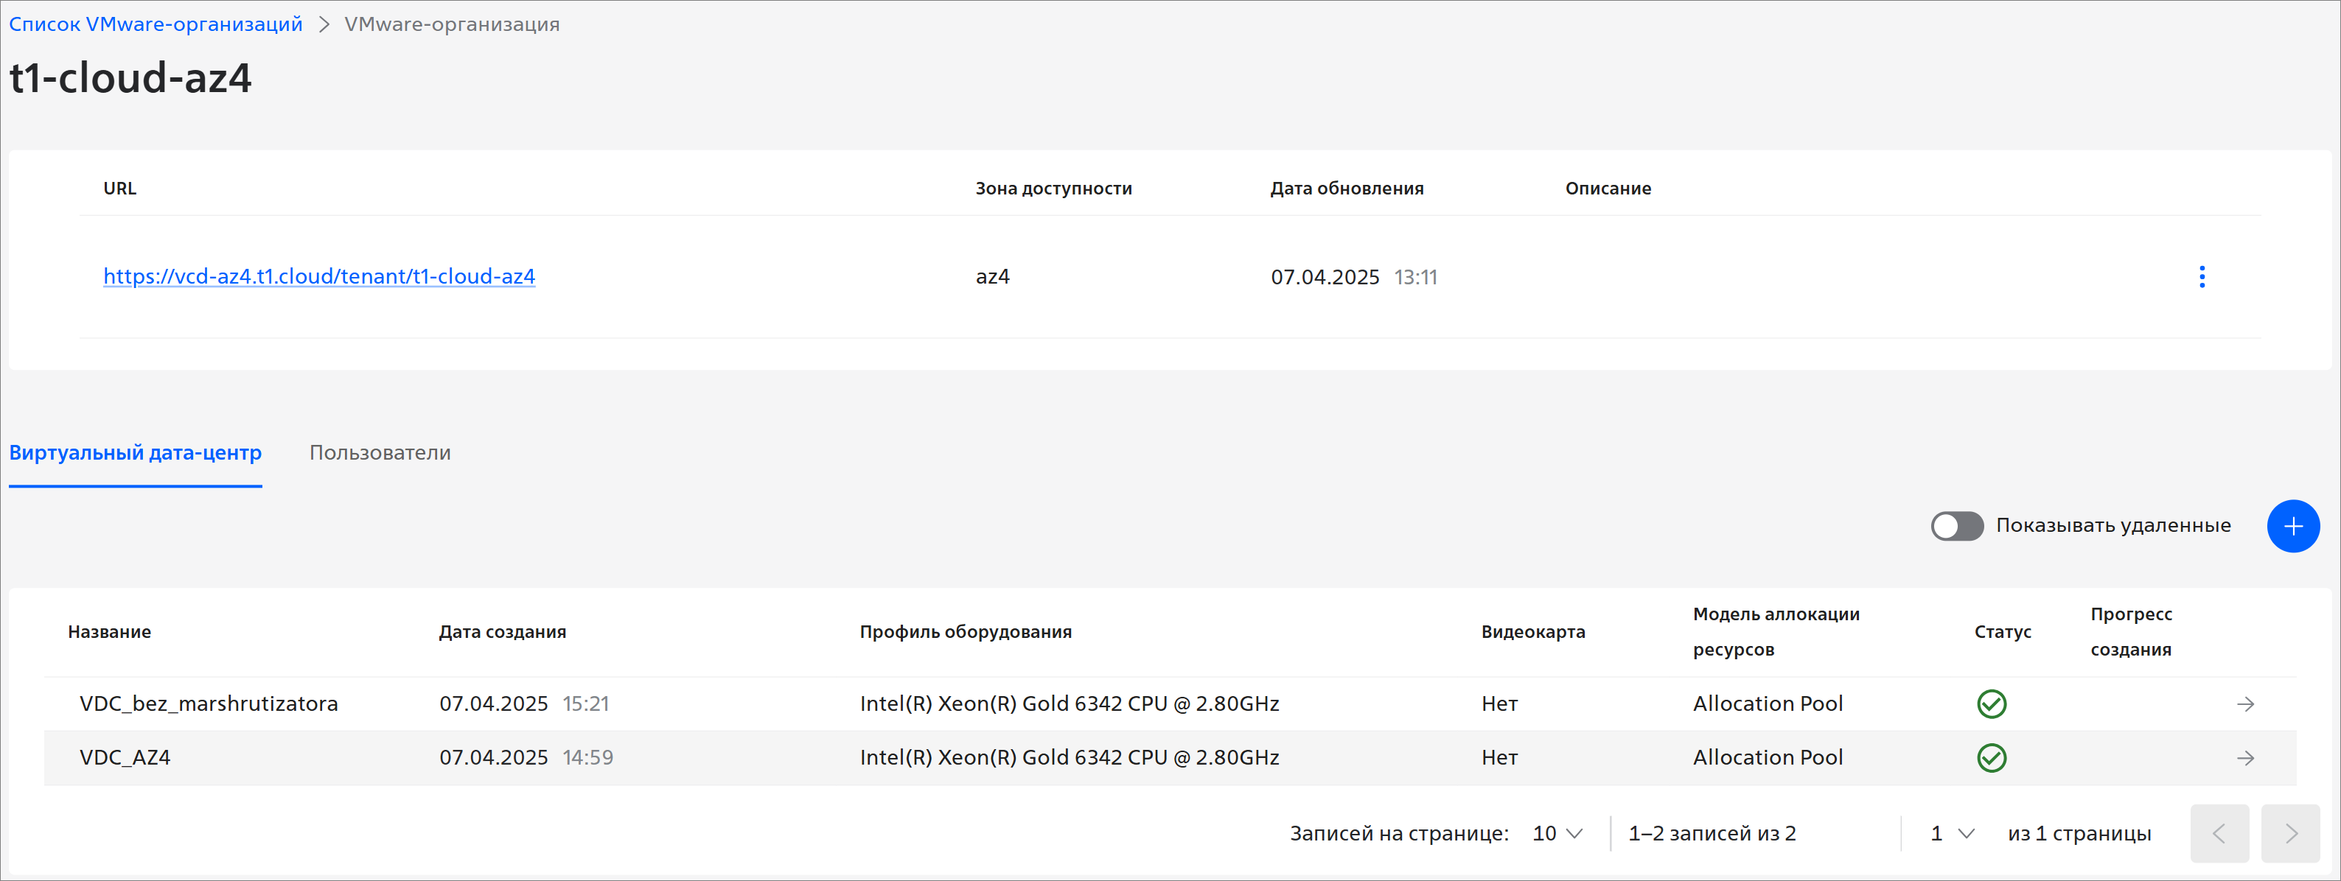Switch to Пользователи tab
Screen dimensions: 2341x881
point(380,452)
